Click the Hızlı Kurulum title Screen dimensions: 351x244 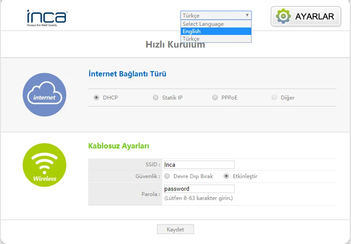tap(175, 45)
